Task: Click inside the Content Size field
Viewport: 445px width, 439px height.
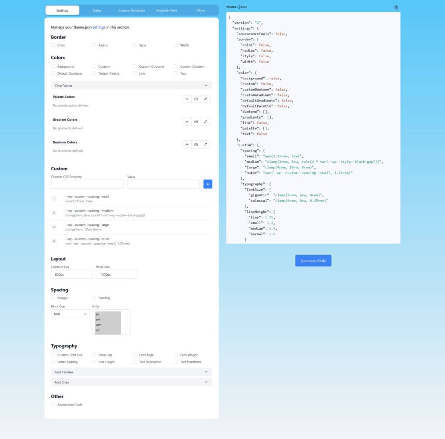Action: click(x=71, y=274)
